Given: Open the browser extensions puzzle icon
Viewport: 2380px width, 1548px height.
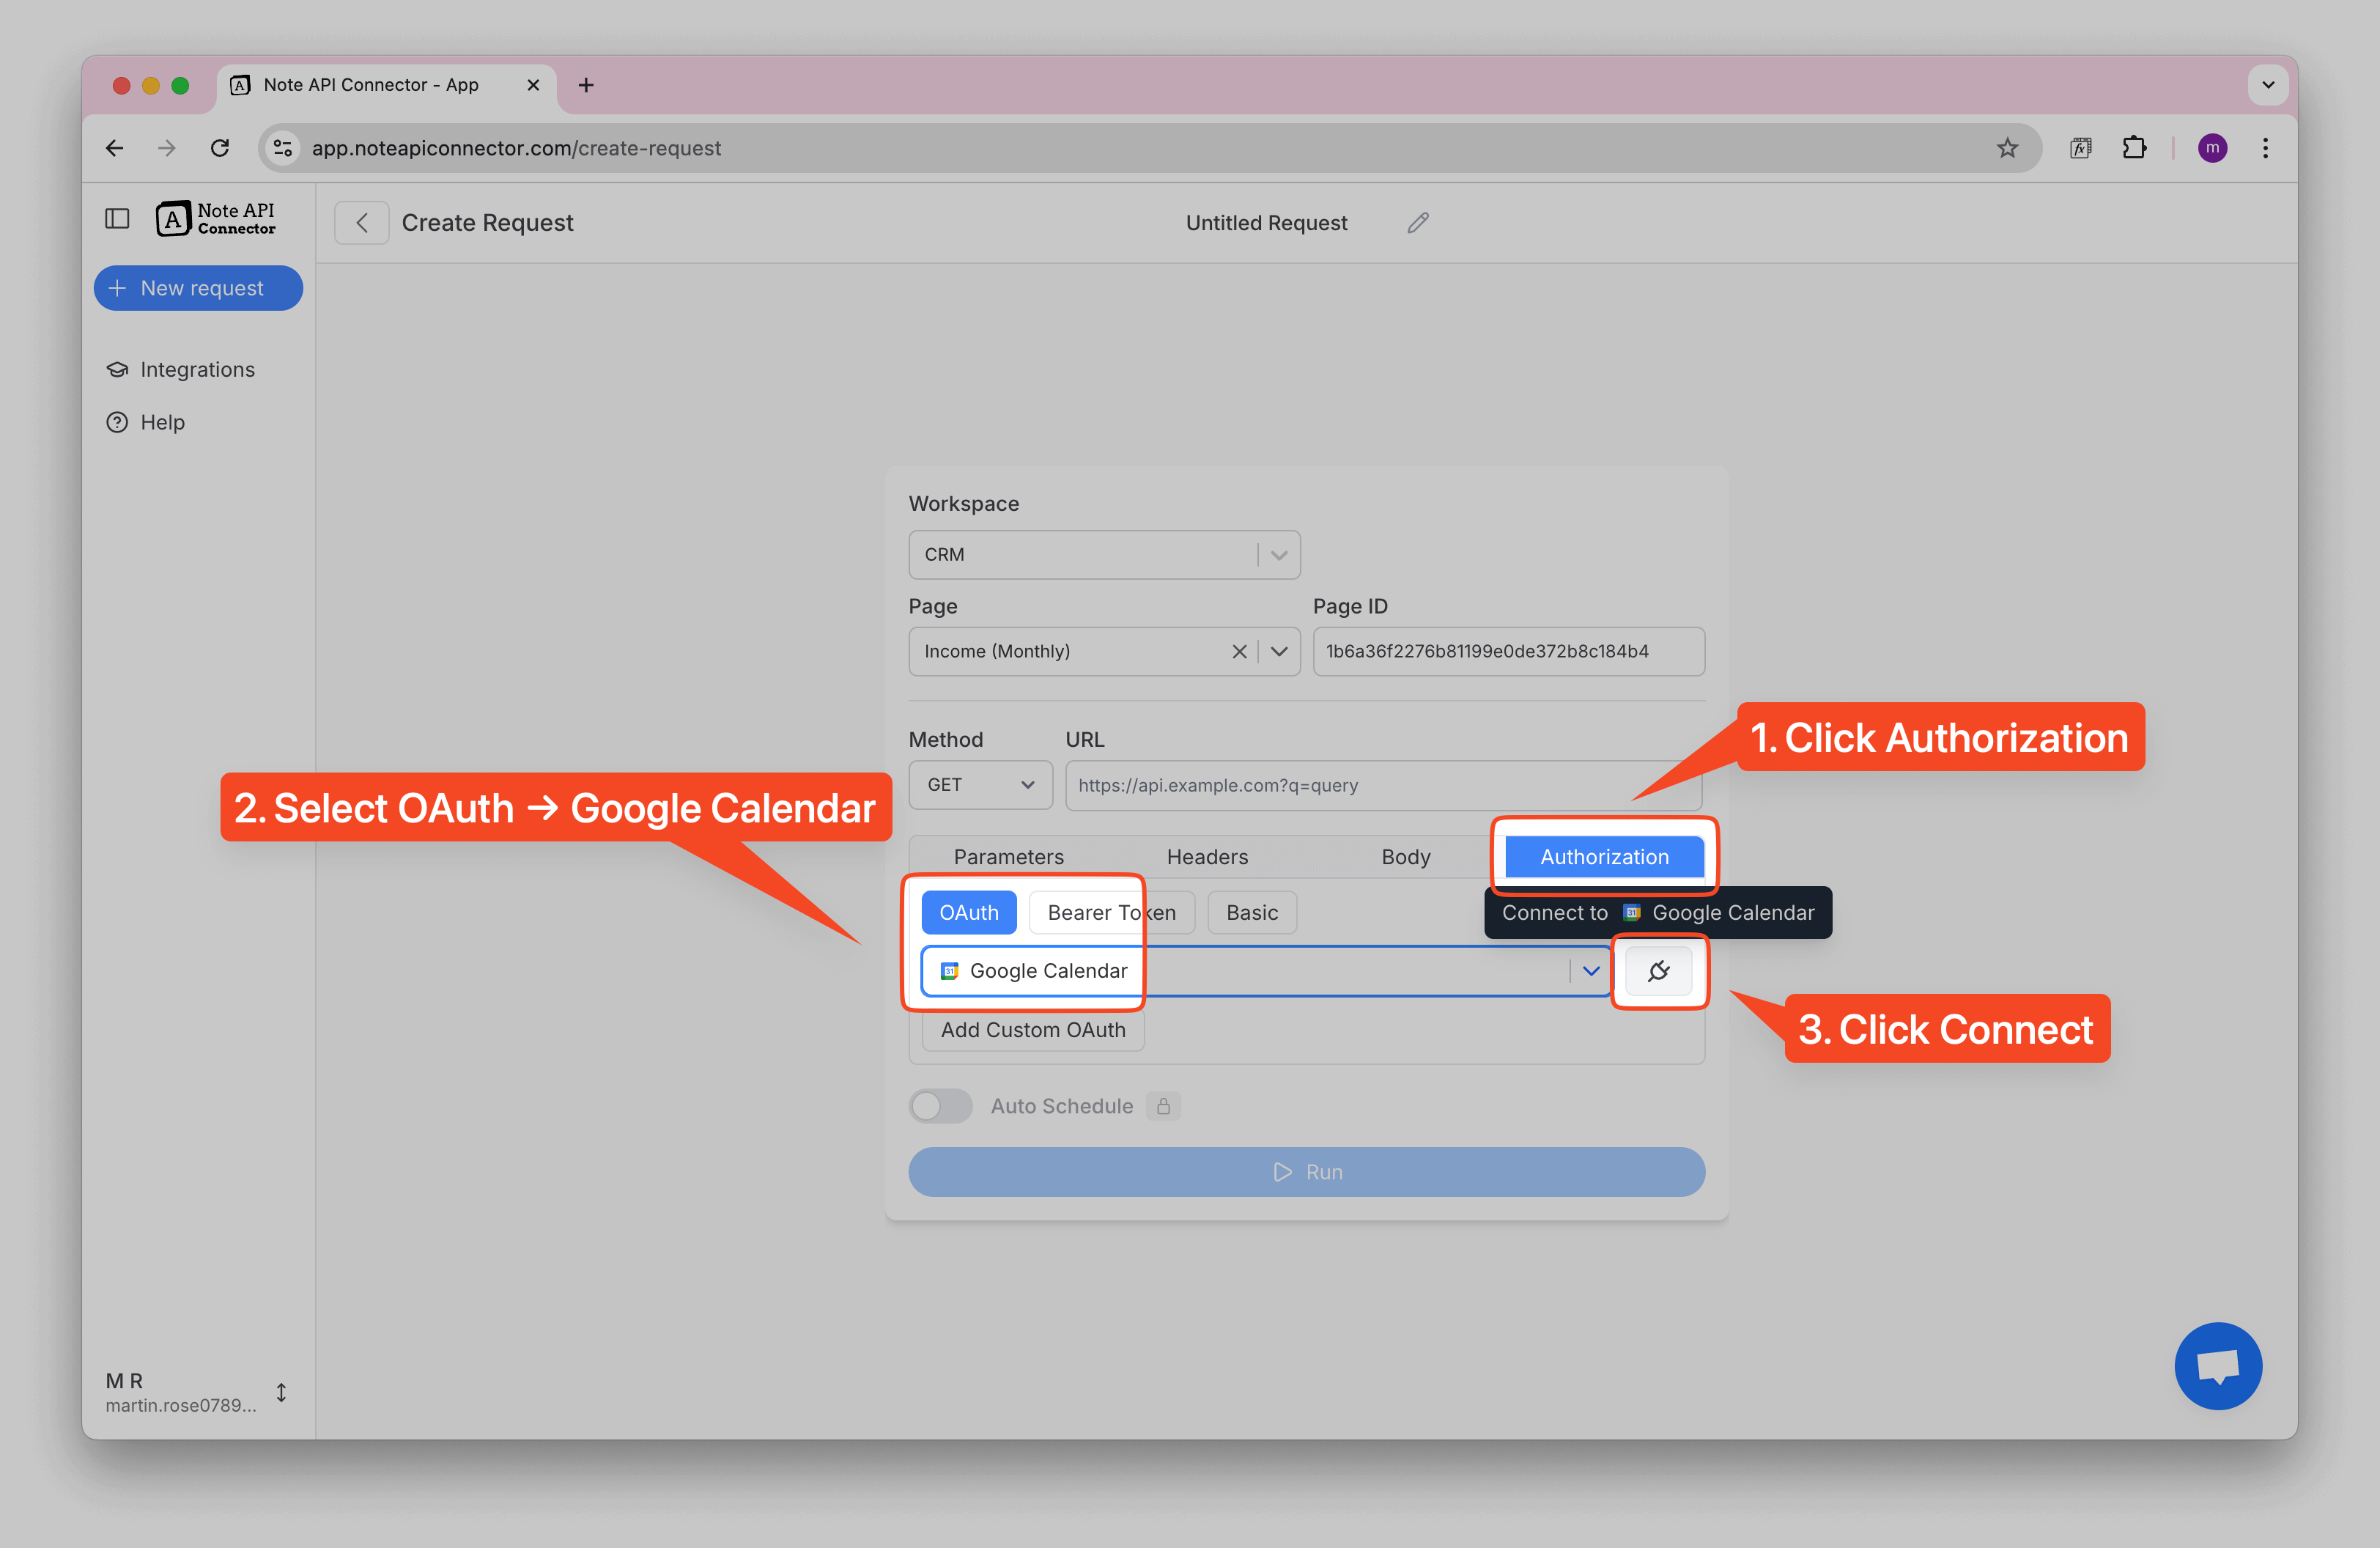Looking at the screenshot, I should [x=2134, y=148].
